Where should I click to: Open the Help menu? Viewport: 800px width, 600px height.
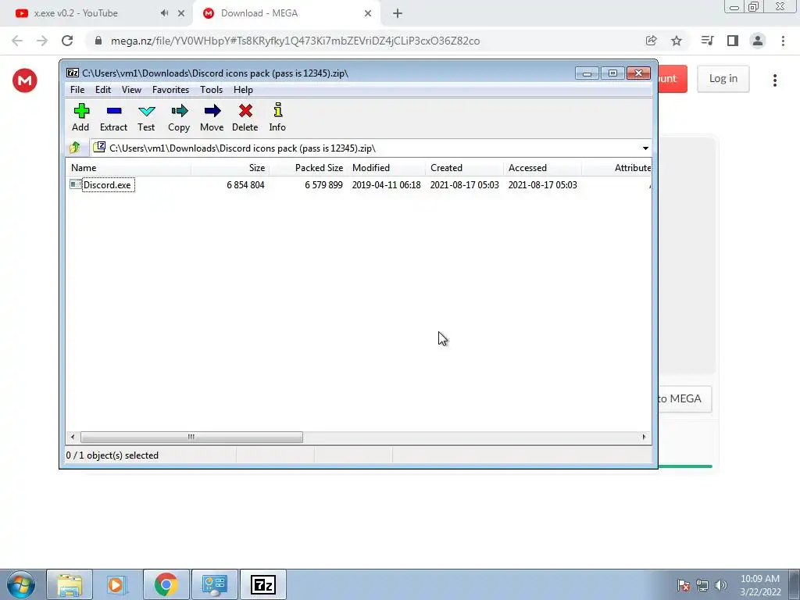point(244,90)
